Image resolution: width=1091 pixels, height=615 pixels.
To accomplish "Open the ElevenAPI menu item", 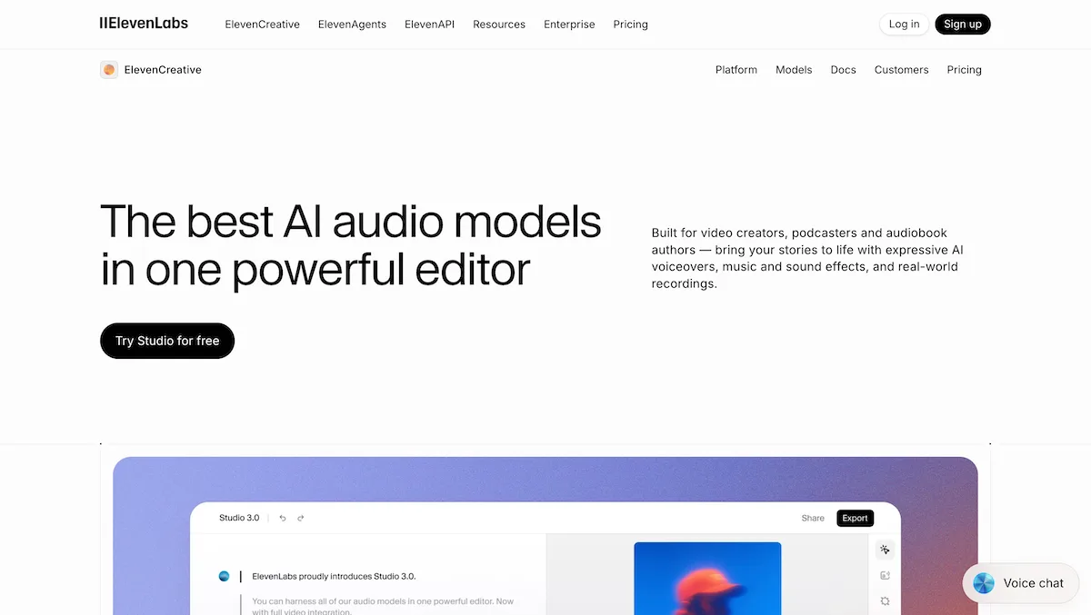I will pyautogui.click(x=429, y=25).
